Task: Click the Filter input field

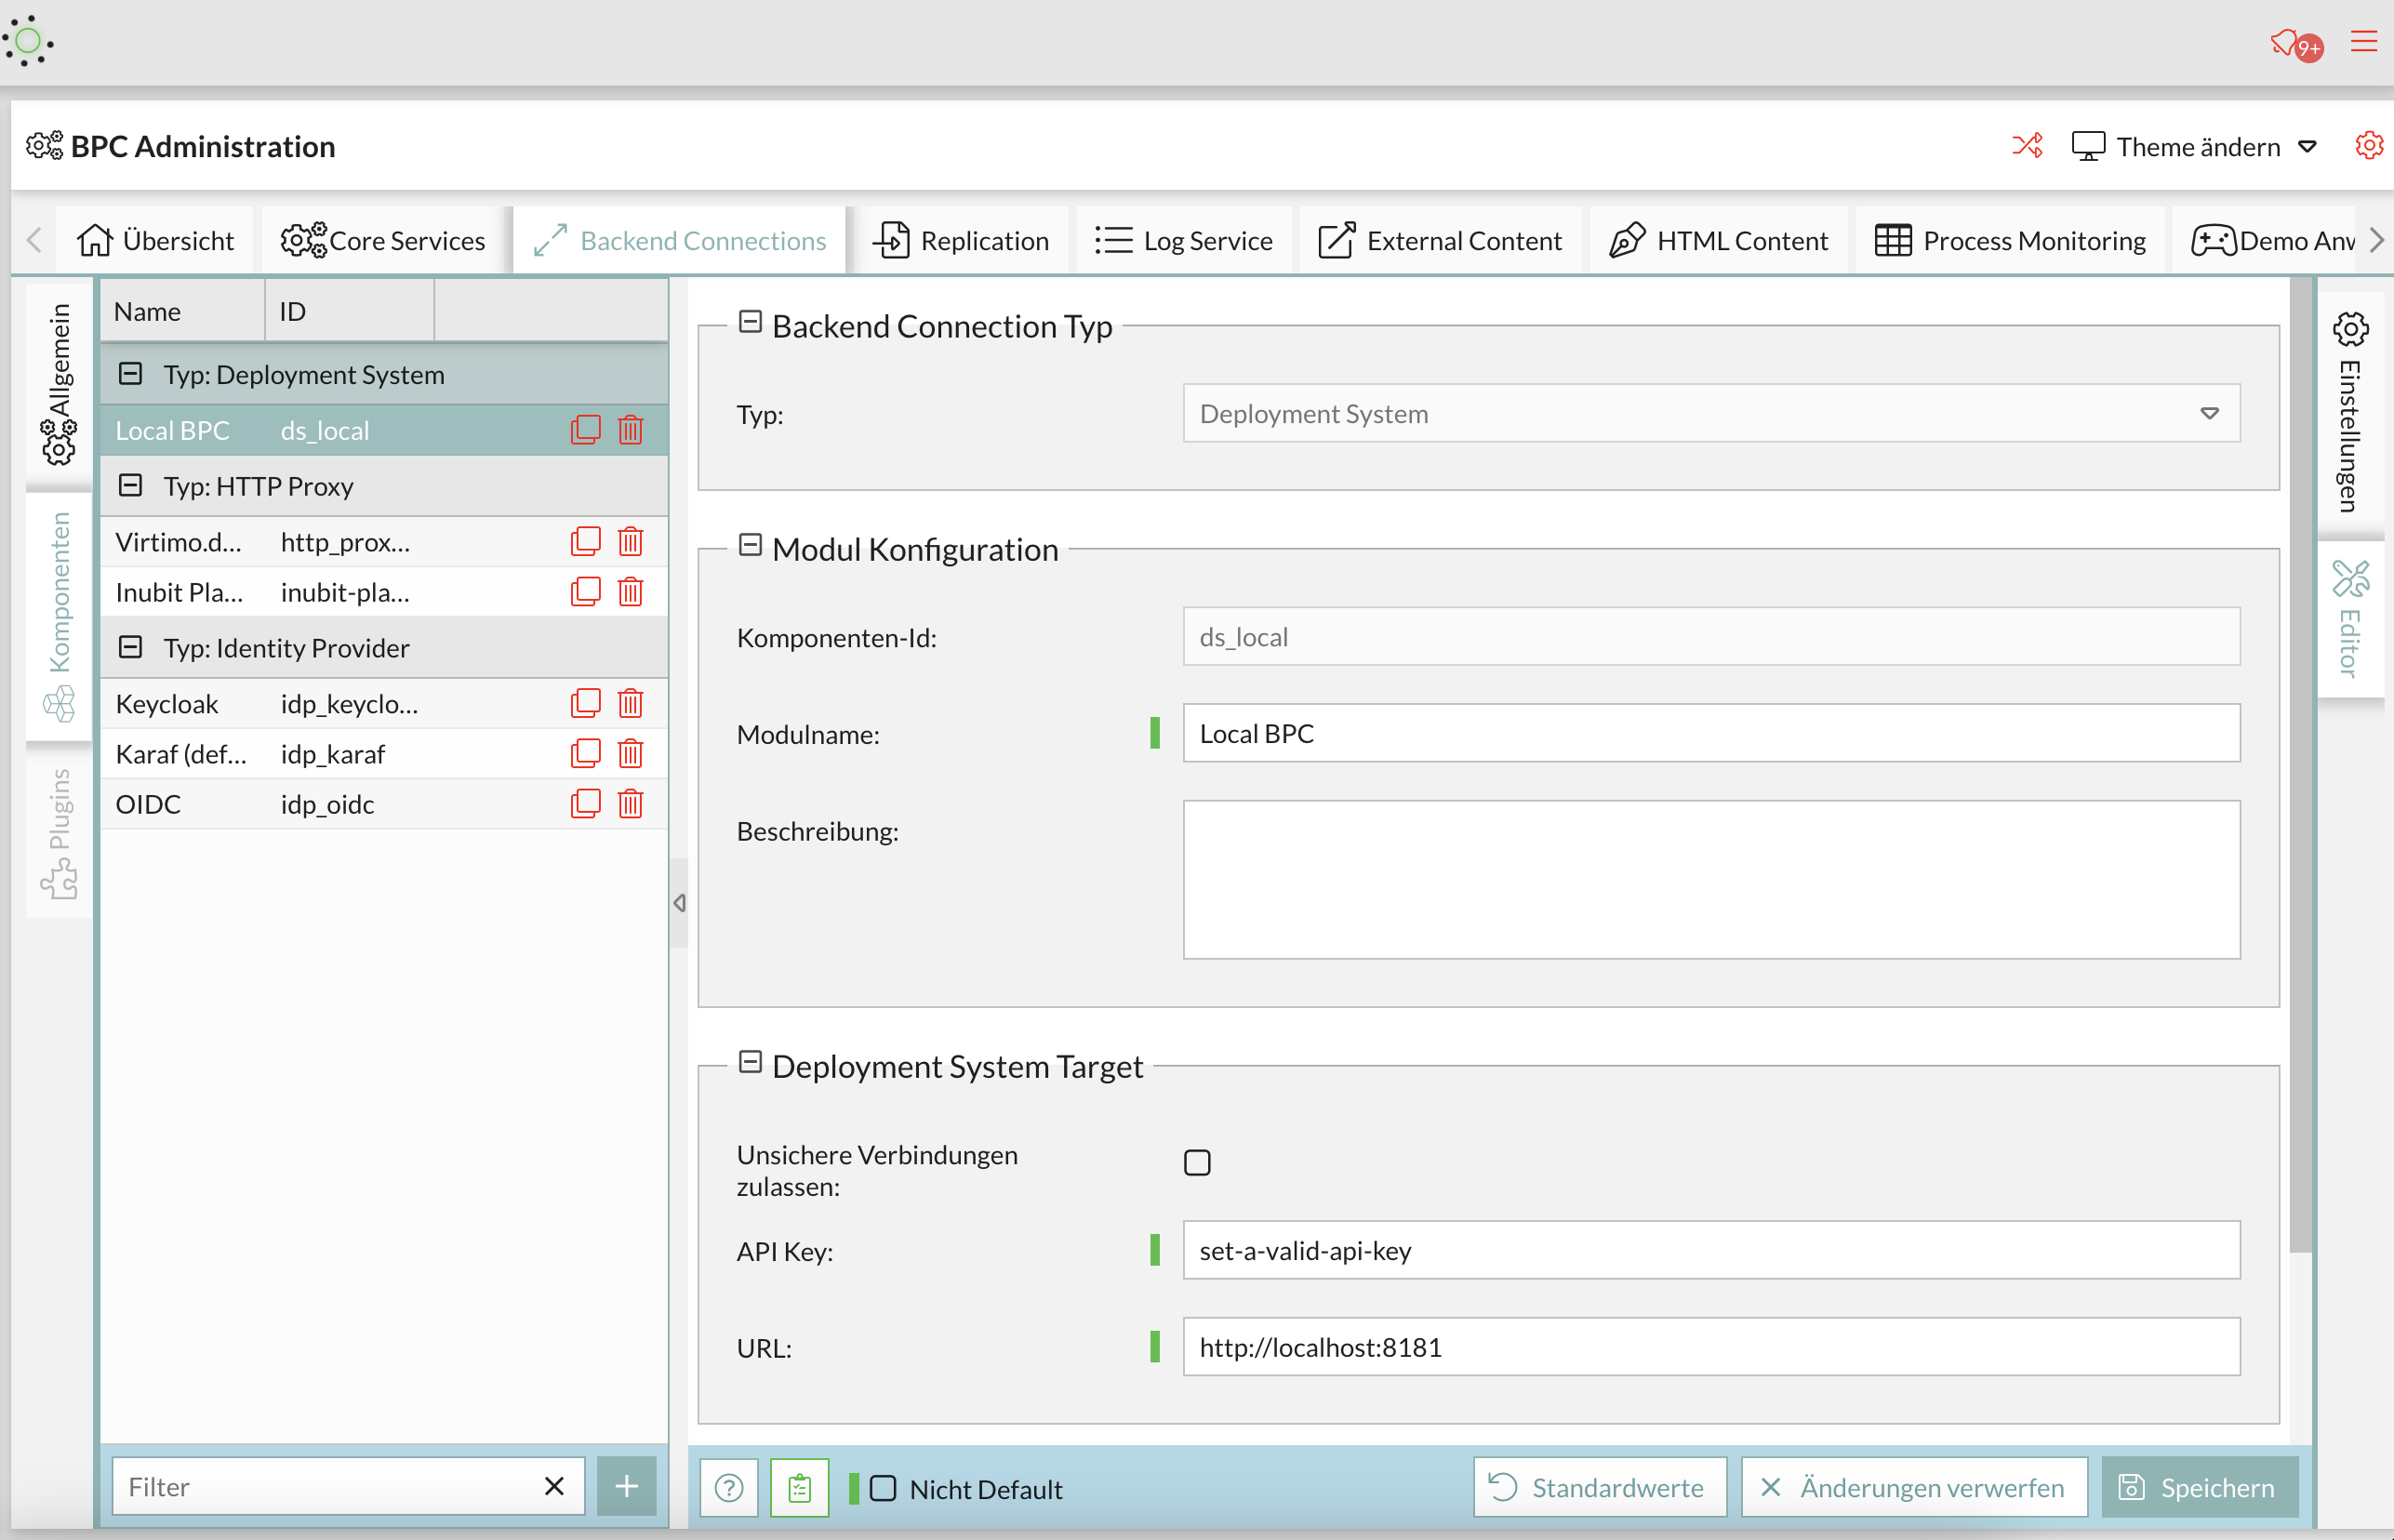Action: tap(323, 1486)
